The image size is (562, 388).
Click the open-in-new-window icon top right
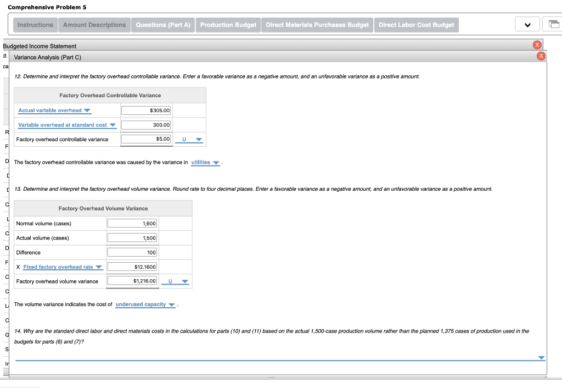coord(553,24)
